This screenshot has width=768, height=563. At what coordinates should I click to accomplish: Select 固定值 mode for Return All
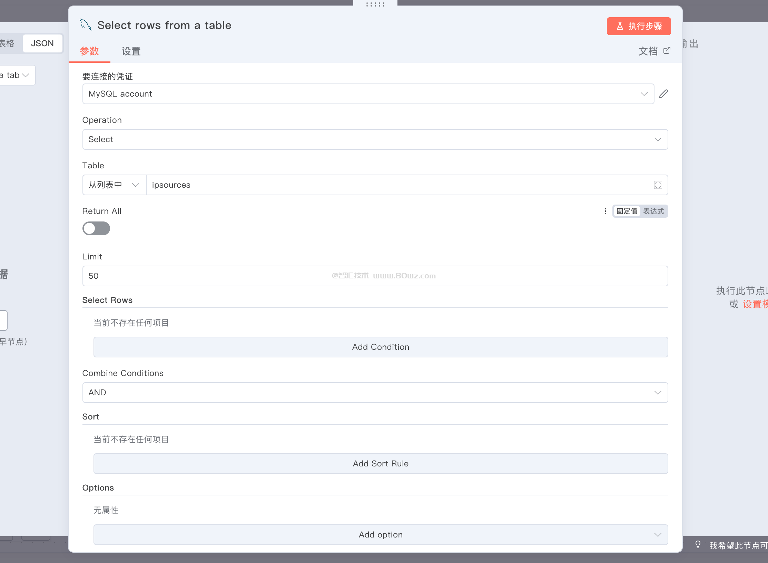[627, 211]
